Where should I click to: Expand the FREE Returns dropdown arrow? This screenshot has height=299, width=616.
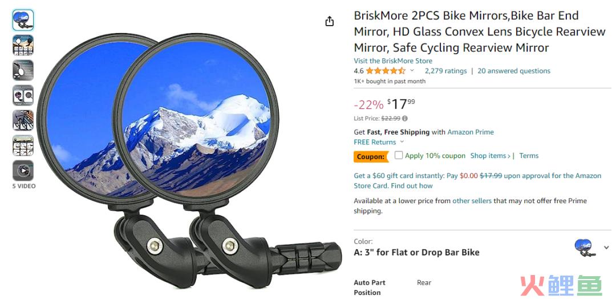coord(402,142)
